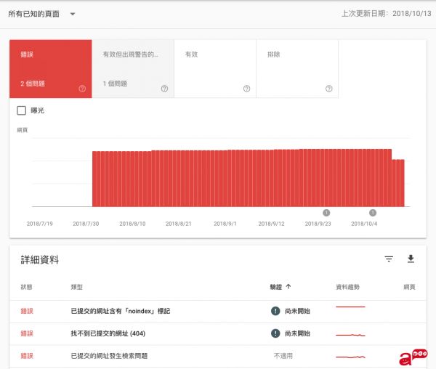The image size is (436, 369).
Task: Open the 所有已知的頁面 dropdown arrow
Action: (73, 14)
